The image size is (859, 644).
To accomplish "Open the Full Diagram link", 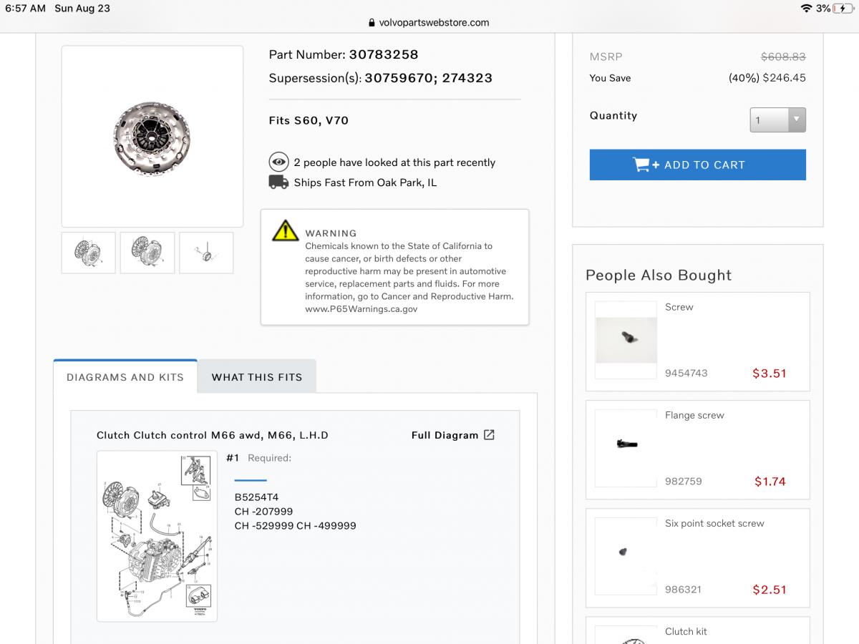I will (x=445, y=435).
